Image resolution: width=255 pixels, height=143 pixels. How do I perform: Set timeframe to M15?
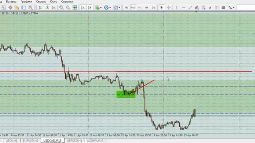coord(133,8)
